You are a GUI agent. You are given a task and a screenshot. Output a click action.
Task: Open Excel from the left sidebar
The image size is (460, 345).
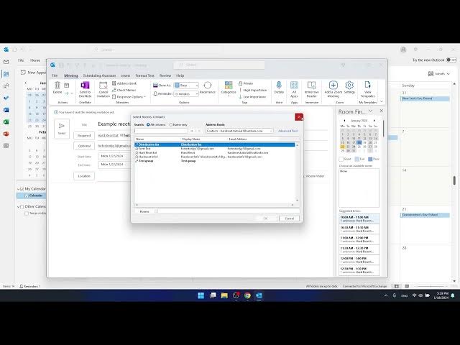(x=6, y=122)
